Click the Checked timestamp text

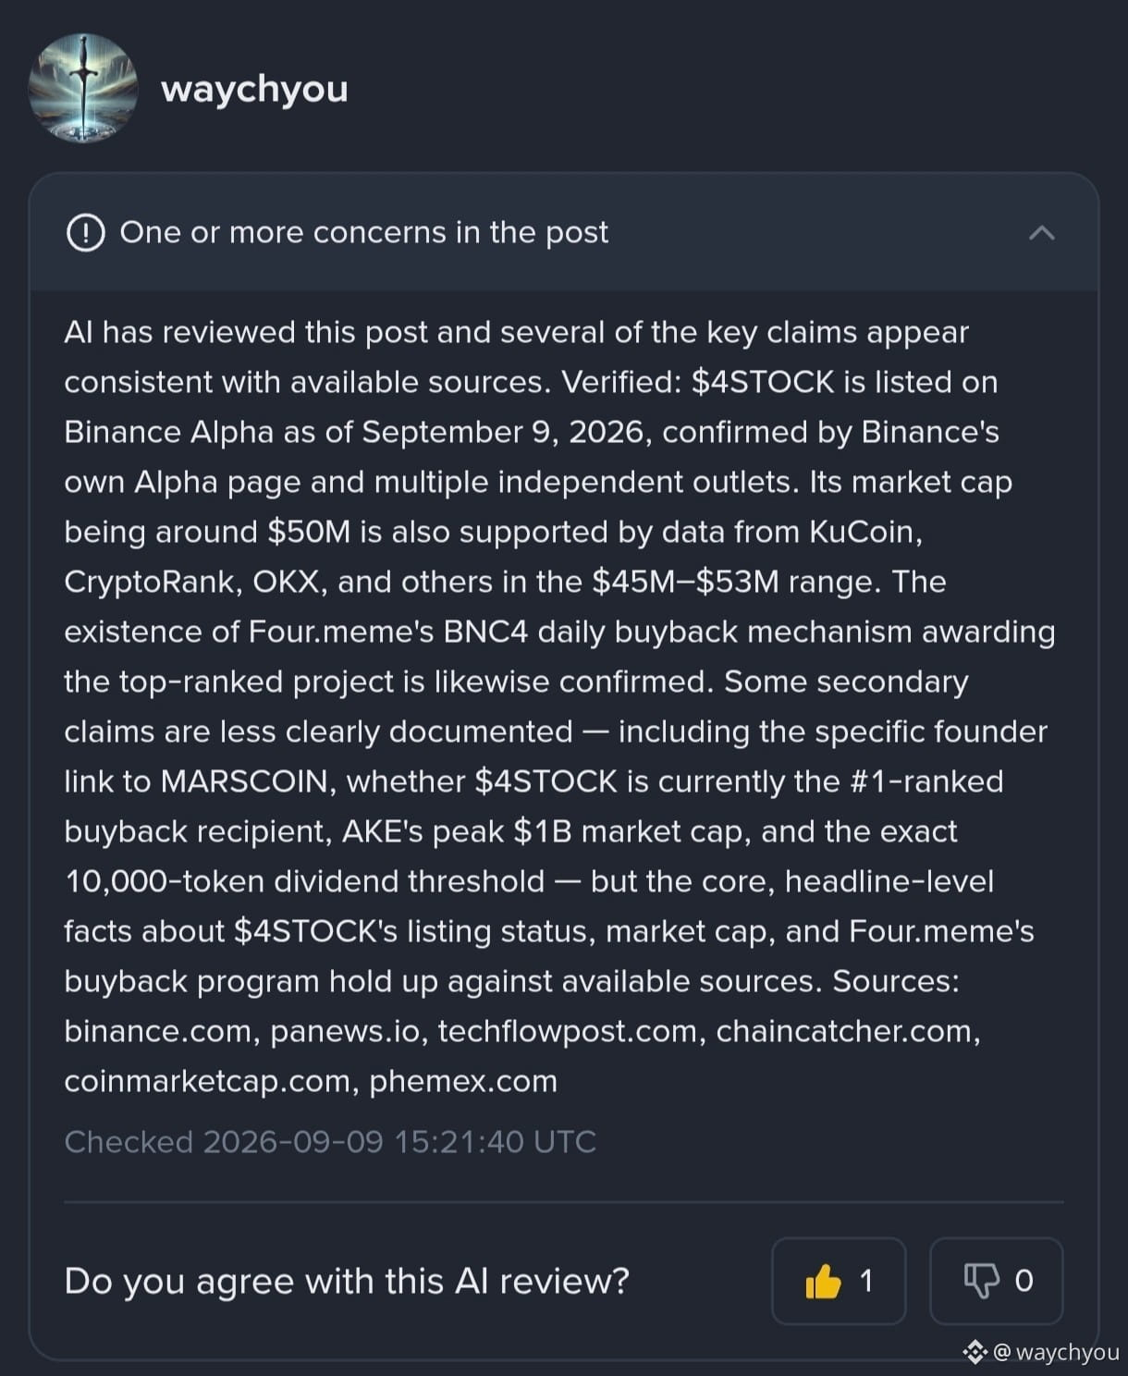(x=330, y=1142)
